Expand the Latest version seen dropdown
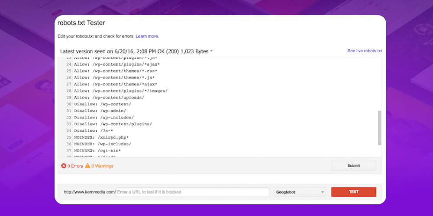433x216 pixels. [x=136, y=51]
